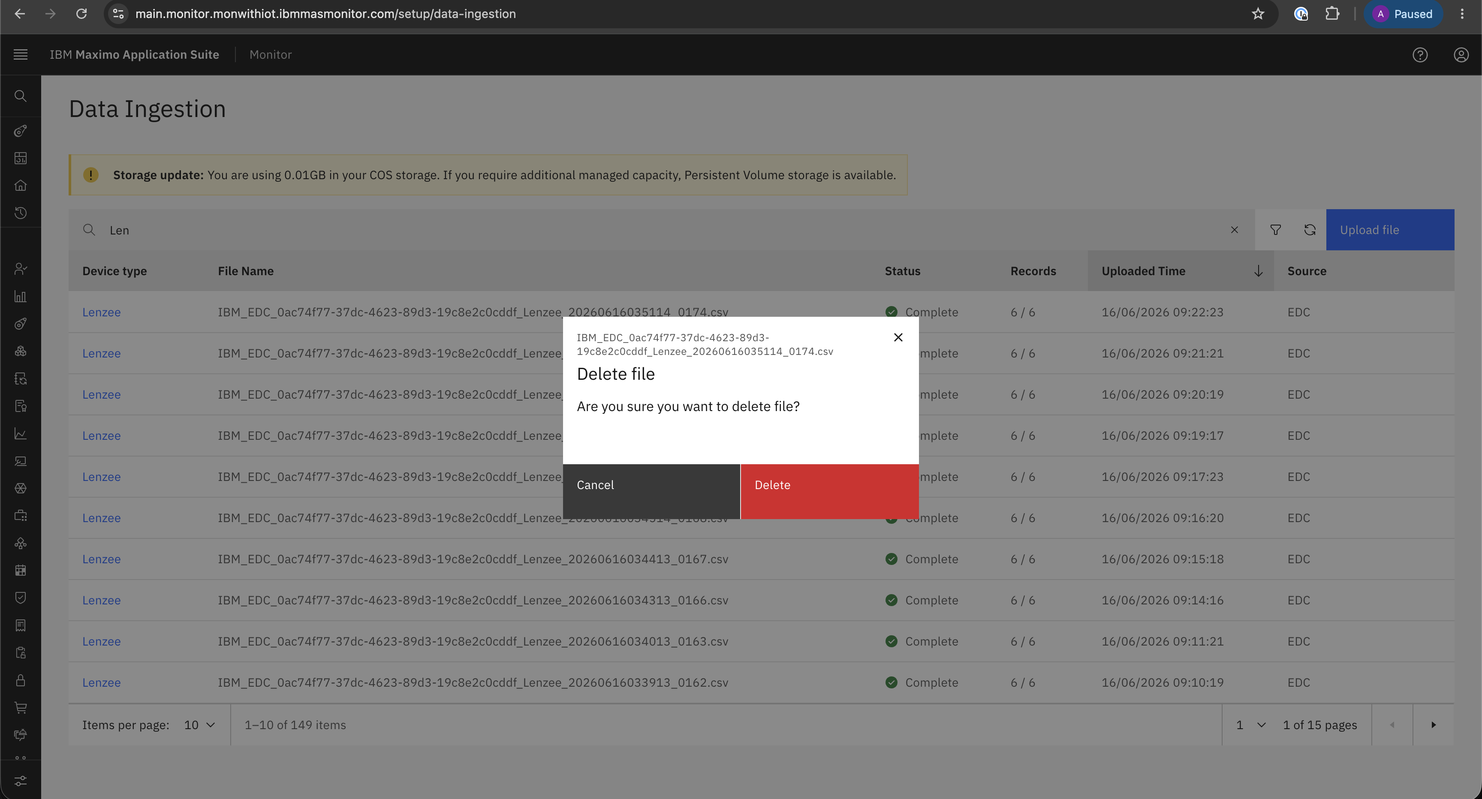Go to the Home icon in sidebar

pos(21,185)
